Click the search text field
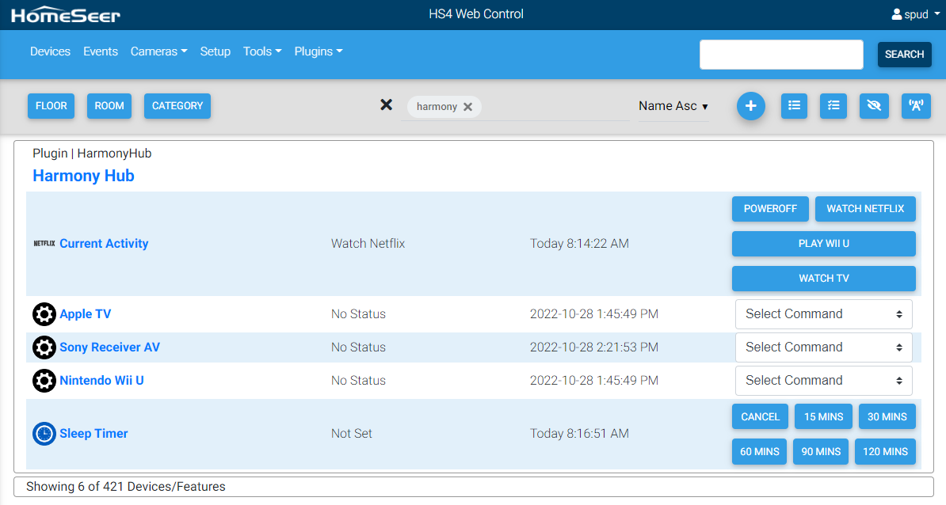Image resolution: width=946 pixels, height=505 pixels. click(x=780, y=55)
